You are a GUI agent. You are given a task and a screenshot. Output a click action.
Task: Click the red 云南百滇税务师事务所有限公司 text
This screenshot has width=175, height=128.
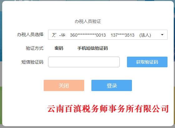pos(108,109)
